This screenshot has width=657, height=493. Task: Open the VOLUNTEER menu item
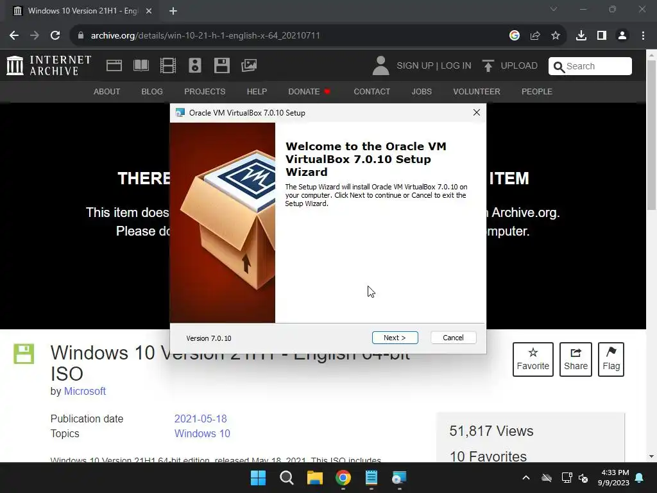click(477, 91)
